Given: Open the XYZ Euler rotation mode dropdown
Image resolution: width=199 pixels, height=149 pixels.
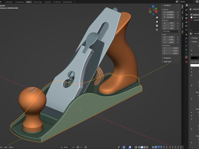Looking at the screenshot, I should tap(171, 31).
